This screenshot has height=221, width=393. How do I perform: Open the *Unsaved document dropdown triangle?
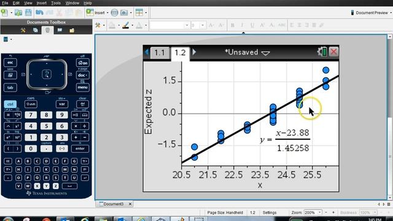[x=266, y=53]
